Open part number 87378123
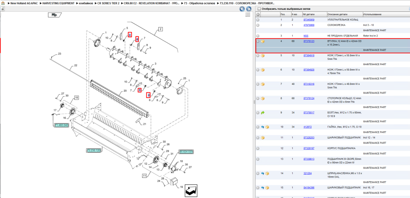Viewport: 410px width, 198px height. [x=309, y=41]
